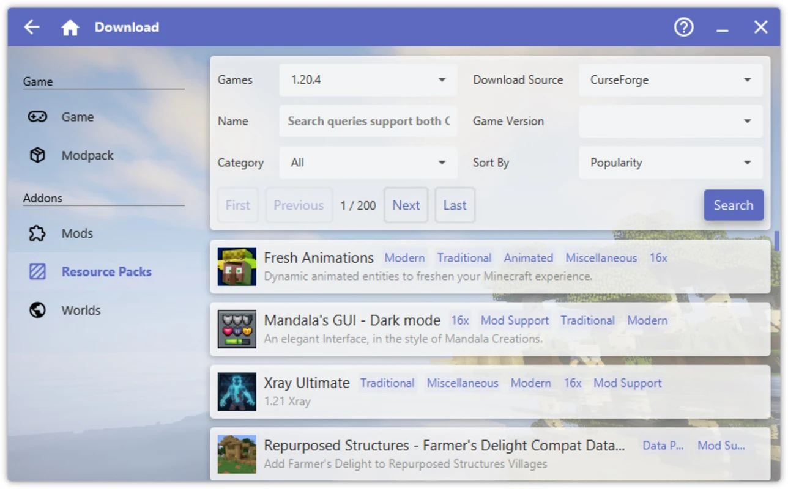
Task: Go back with the arrow icon
Action: 32,27
